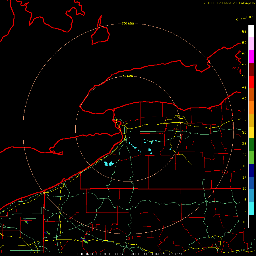Click the dark green legend color band
The image size is (256, 256).
(x=251, y=145)
